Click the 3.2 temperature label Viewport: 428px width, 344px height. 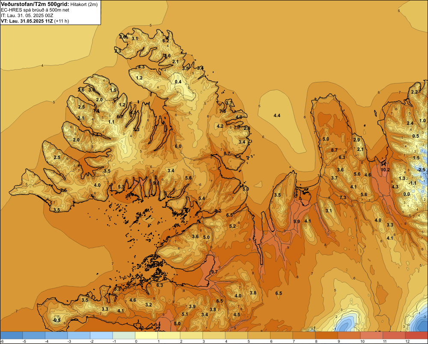pos(149,305)
